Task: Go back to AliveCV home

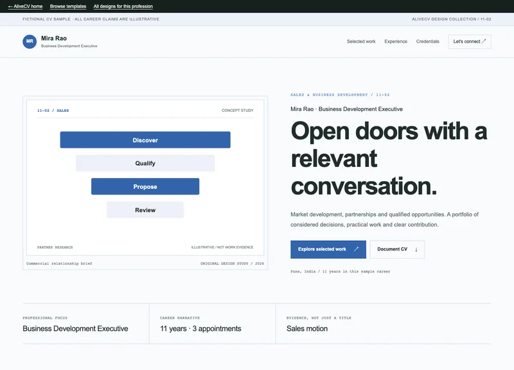Action: coord(25,6)
